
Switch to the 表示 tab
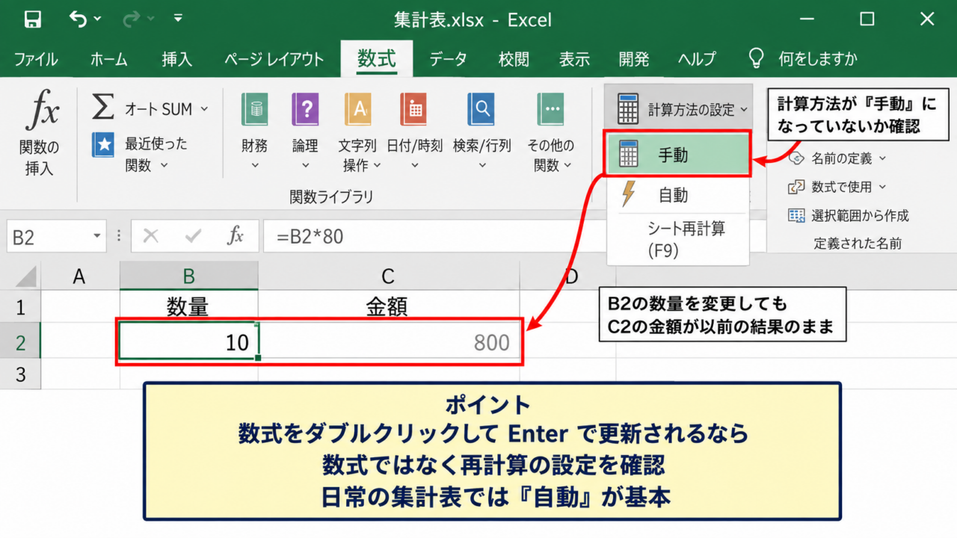[x=574, y=59]
